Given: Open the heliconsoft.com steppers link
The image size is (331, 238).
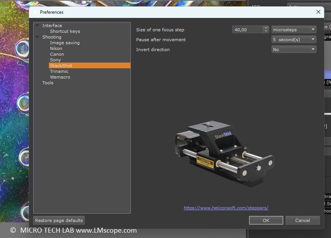Looking at the screenshot, I should point(226,208).
